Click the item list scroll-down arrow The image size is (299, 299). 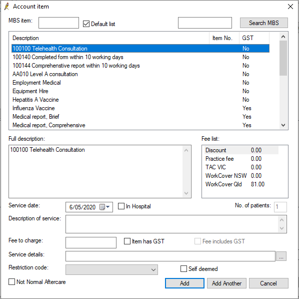coord(283,125)
